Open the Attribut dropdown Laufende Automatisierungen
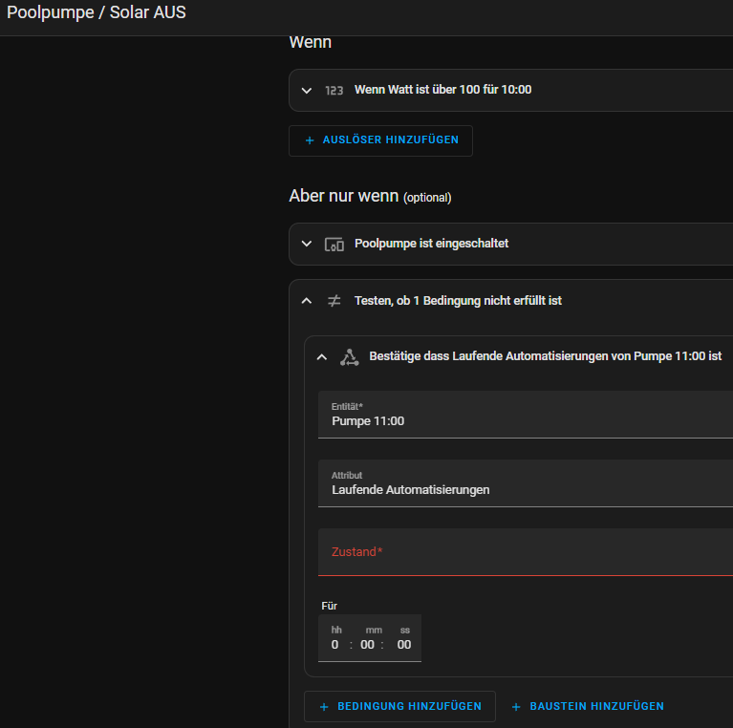733x728 pixels. click(x=526, y=483)
